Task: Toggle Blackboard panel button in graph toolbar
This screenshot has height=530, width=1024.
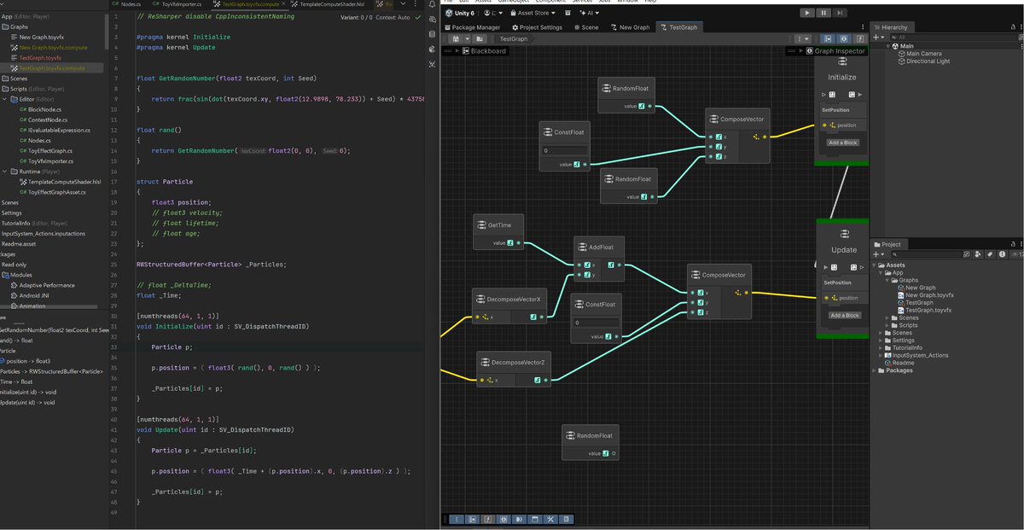Action: (x=828, y=38)
